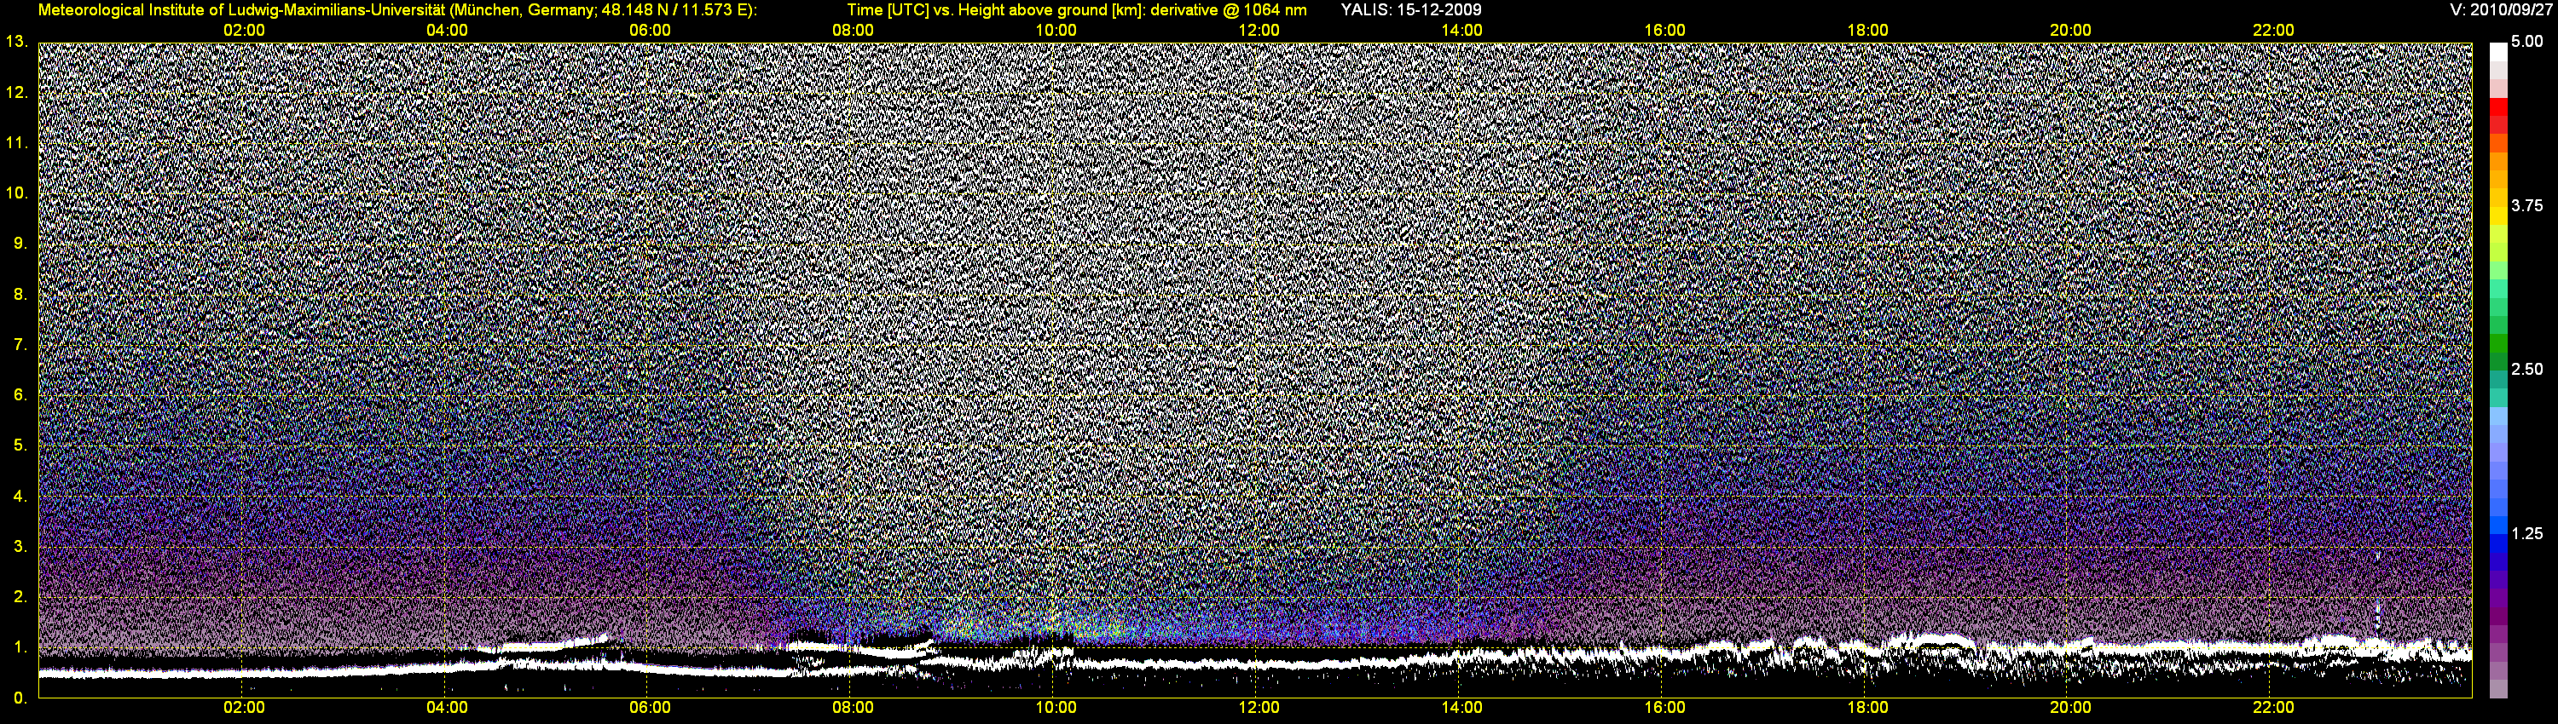Click the 02:00 label on the upper time axis
Image resolution: width=2558 pixels, height=724 pixels.
coord(243,31)
